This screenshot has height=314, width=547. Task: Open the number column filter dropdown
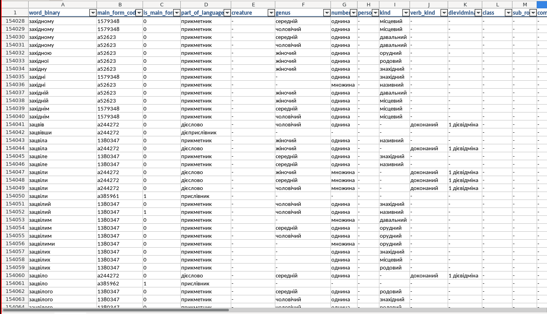(353, 13)
